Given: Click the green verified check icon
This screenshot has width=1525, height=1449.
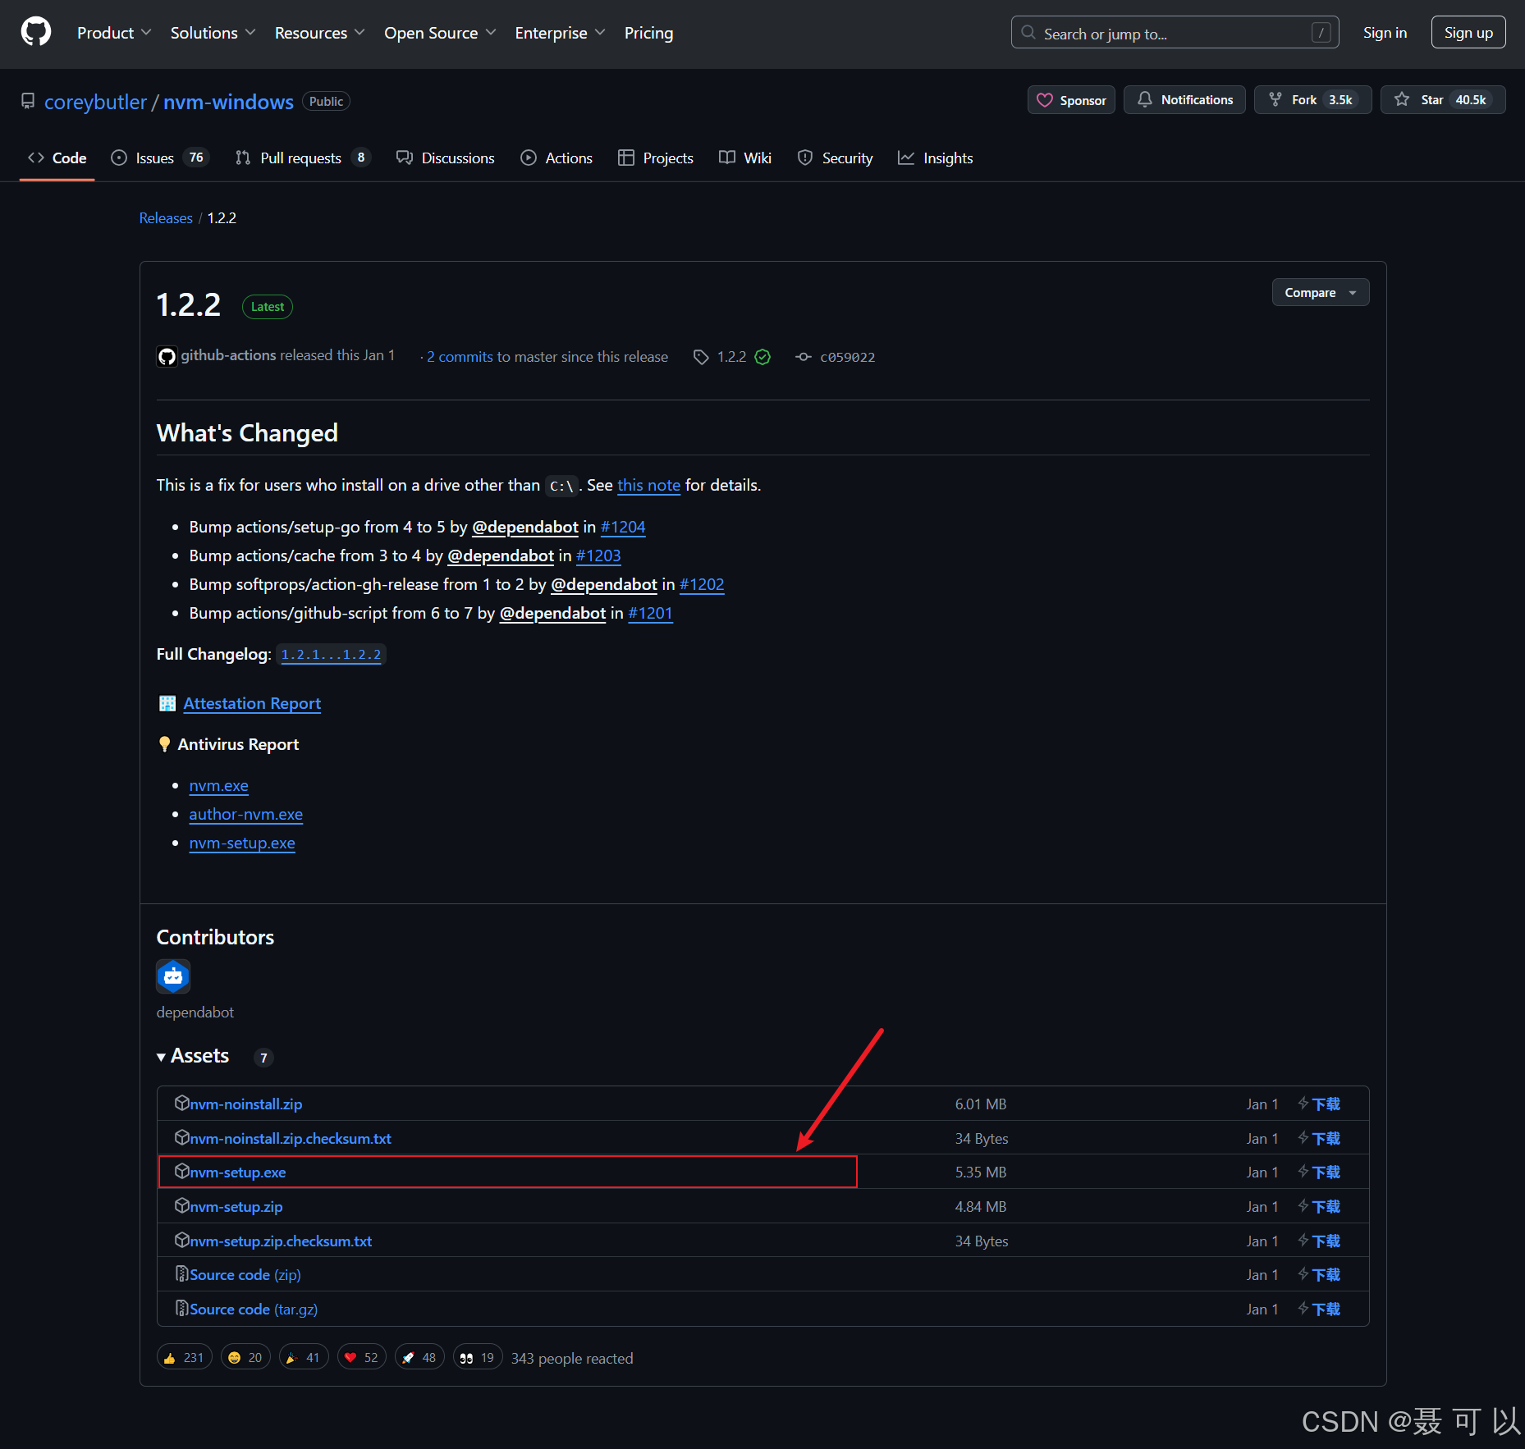Looking at the screenshot, I should 762,357.
